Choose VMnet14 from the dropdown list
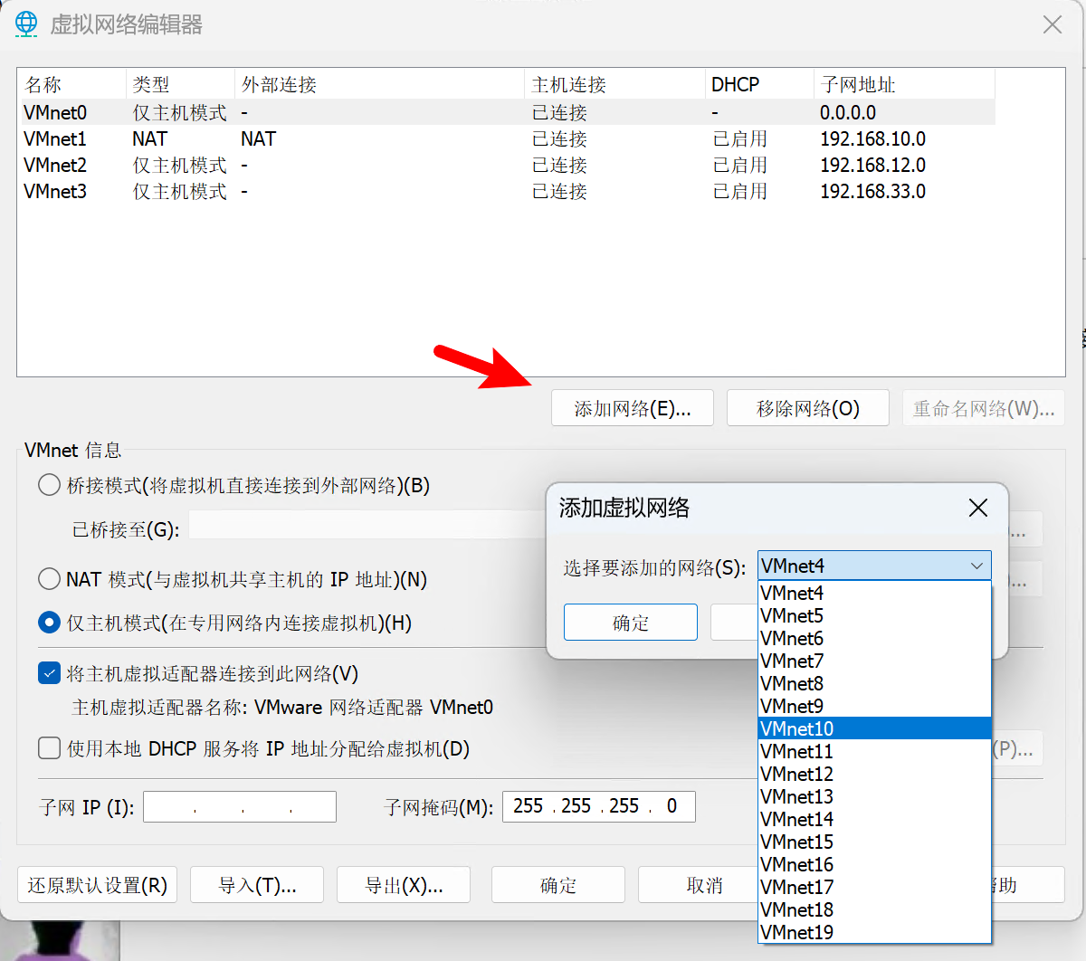The width and height of the screenshot is (1086, 961). 874,819
